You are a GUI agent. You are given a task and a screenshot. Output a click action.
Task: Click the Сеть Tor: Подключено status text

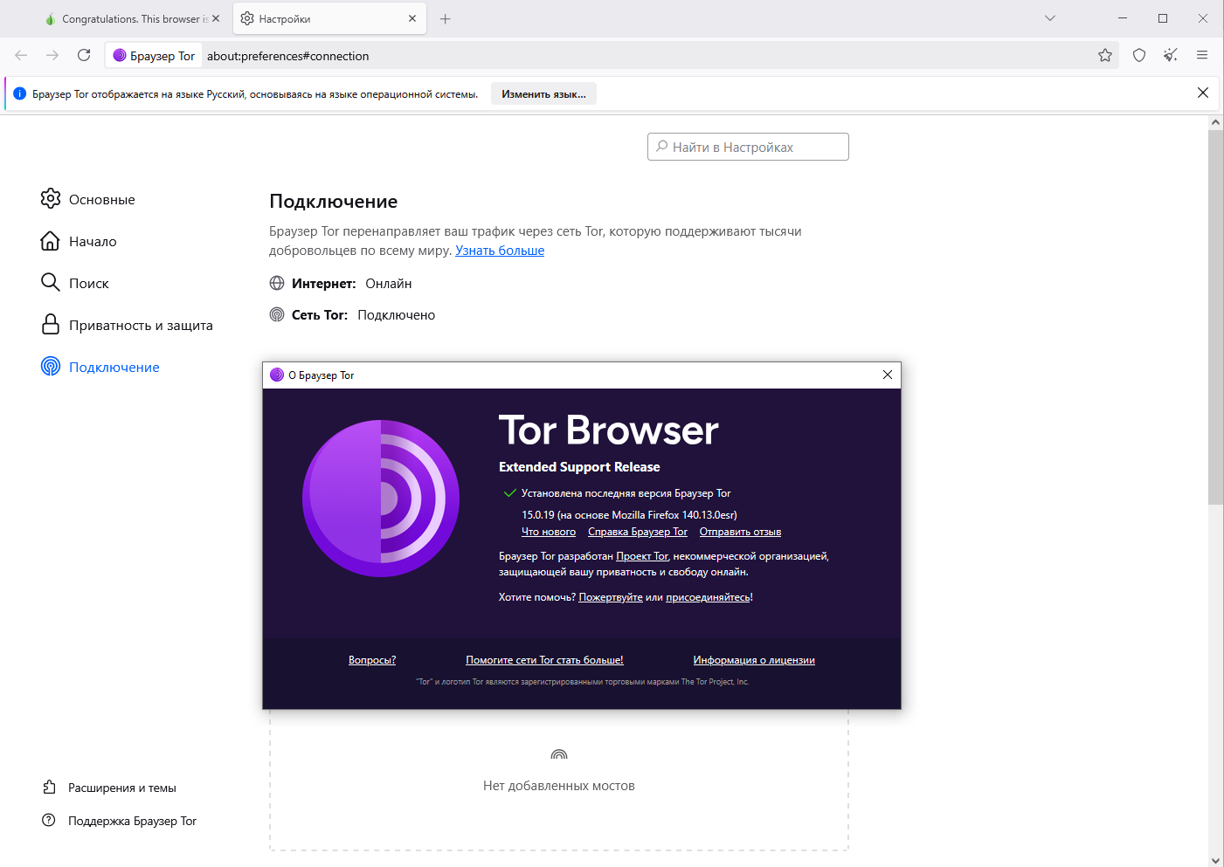pyautogui.click(x=363, y=314)
